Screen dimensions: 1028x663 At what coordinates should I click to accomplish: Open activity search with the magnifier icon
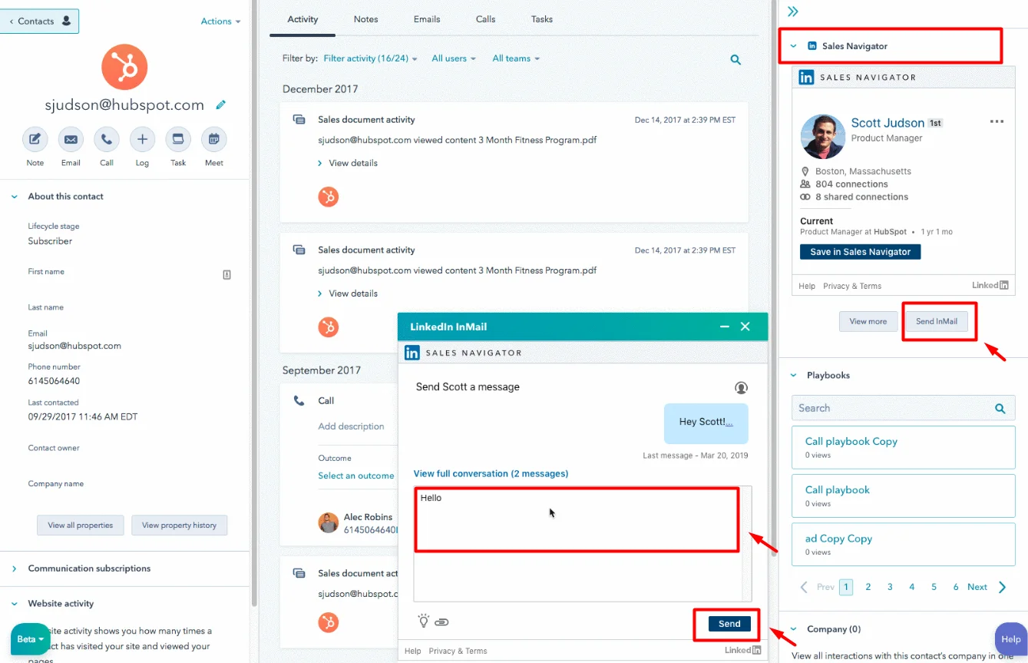pos(735,58)
